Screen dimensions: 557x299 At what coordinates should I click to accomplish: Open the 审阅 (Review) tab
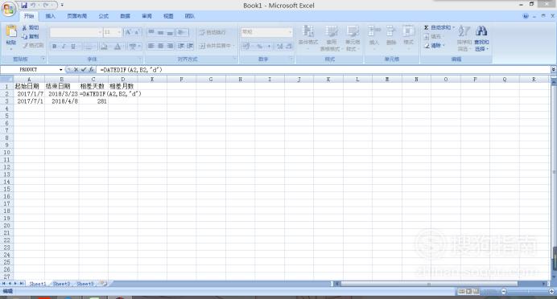pos(146,16)
